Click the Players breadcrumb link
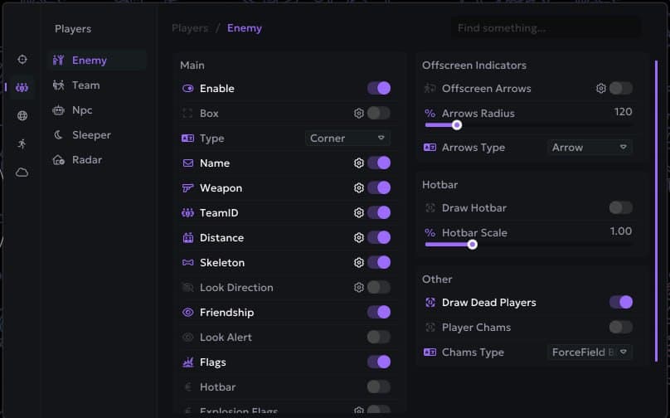This screenshot has width=670, height=418. click(x=190, y=28)
